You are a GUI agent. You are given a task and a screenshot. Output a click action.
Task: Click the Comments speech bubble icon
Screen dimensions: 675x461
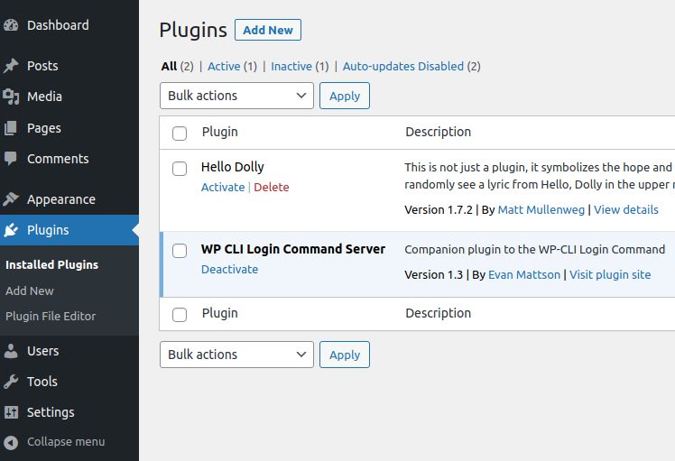coord(11,159)
